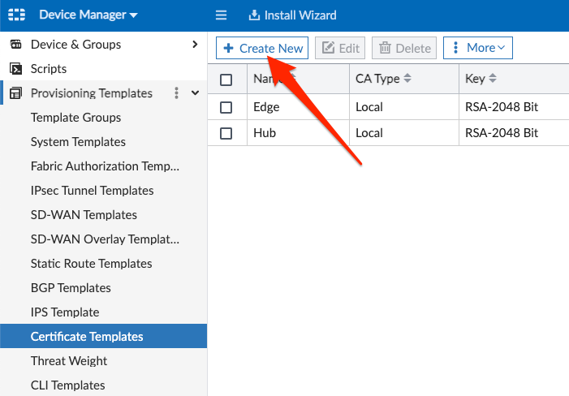Open the Device Manager dropdown
This screenshot has height=396, width=569.
pos(88,15)
